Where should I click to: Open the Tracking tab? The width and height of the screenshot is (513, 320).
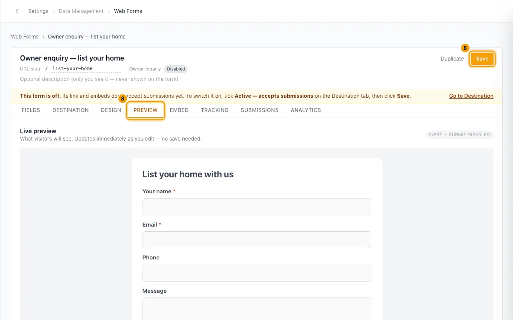click(214, 110)
